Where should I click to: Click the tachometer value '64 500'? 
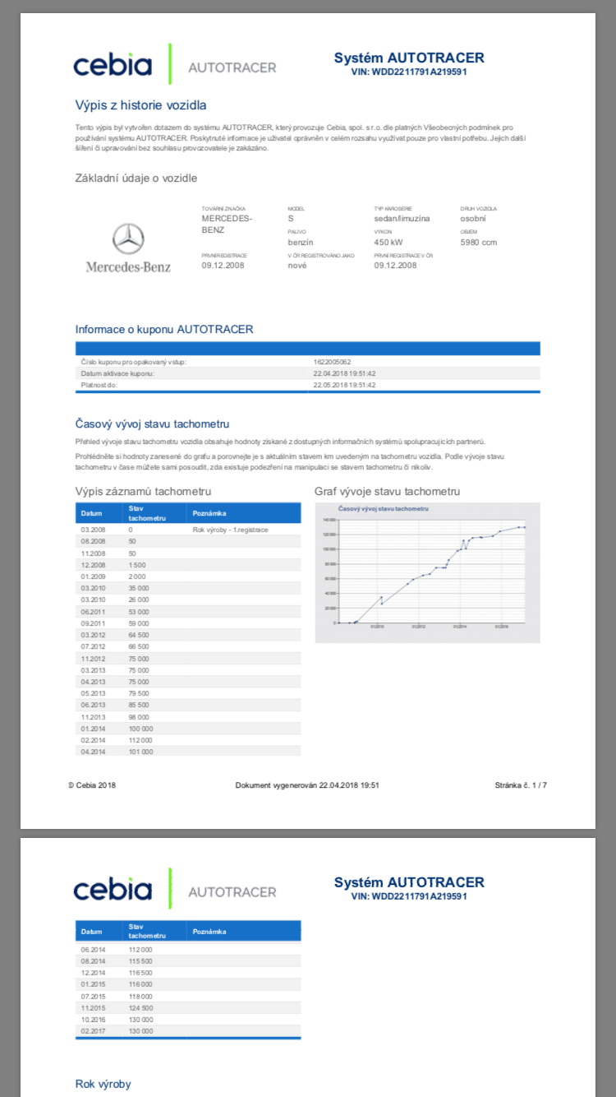coord(139,635)
